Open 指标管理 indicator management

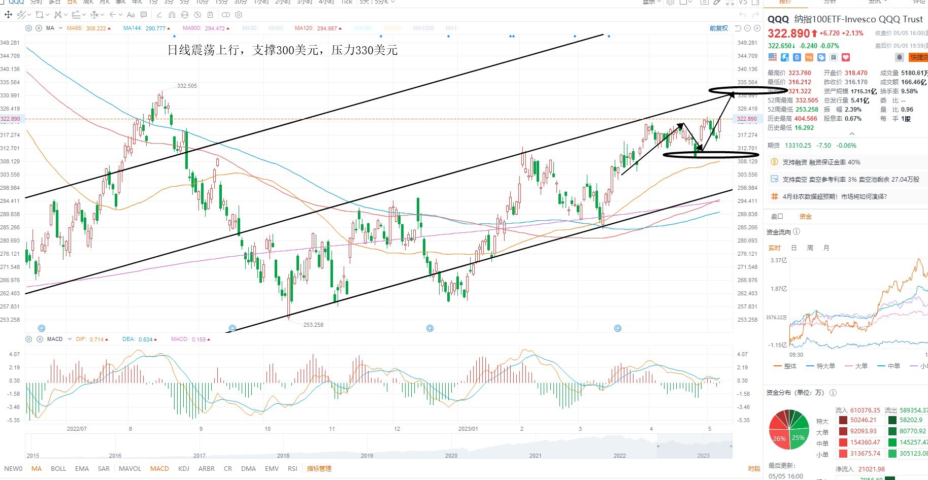(x=319, y=468)
